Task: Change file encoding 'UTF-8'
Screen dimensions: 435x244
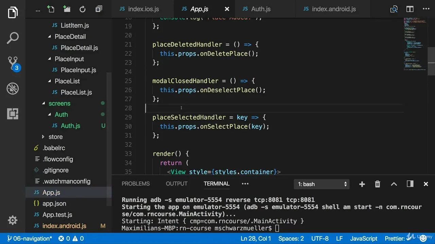Action: [x=320, y=239]
